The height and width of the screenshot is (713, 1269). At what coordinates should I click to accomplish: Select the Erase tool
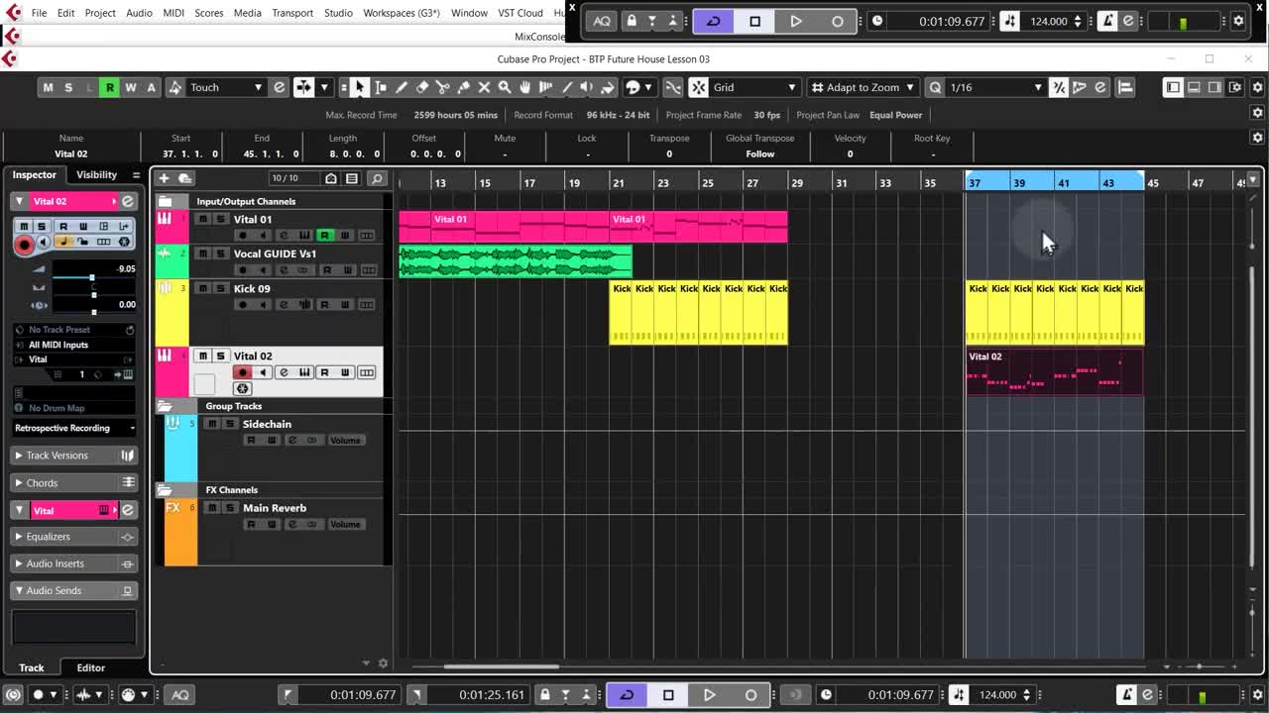point(422,87)
